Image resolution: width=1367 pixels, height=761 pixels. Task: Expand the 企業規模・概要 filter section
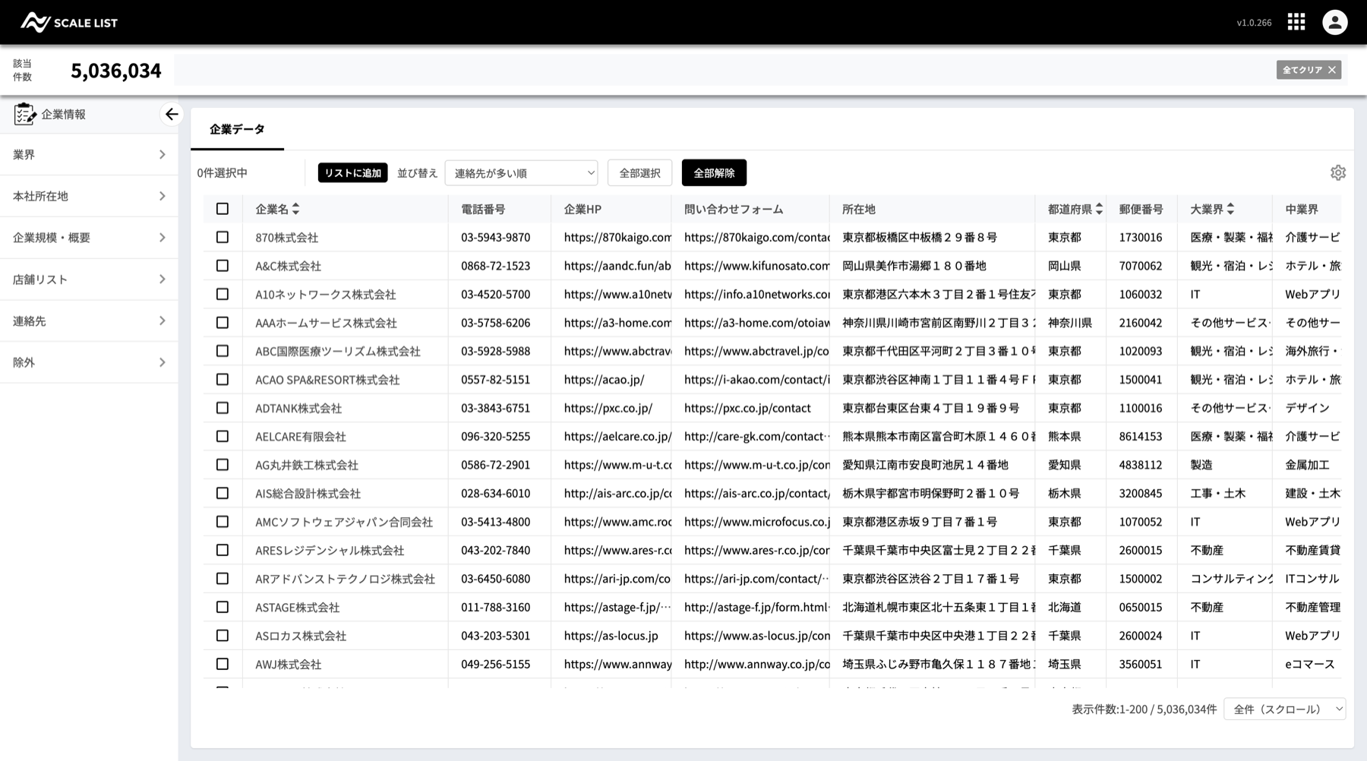pyautogui.click(x=89, y=238)
